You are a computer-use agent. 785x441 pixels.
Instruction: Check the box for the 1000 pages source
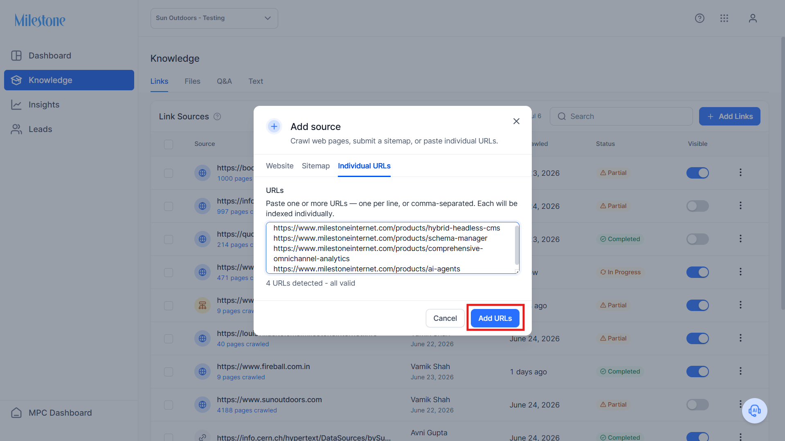click(x=169, y=173)
